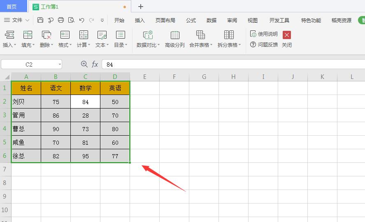365x222 pixels.
Task: Select column E header
Action: tap(145, 77)
